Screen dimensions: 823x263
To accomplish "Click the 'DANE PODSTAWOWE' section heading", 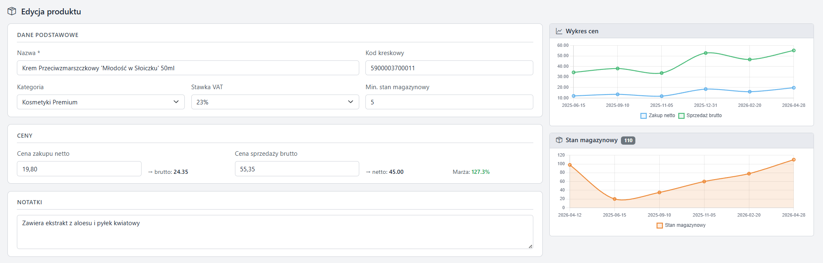I will [48, 35].
